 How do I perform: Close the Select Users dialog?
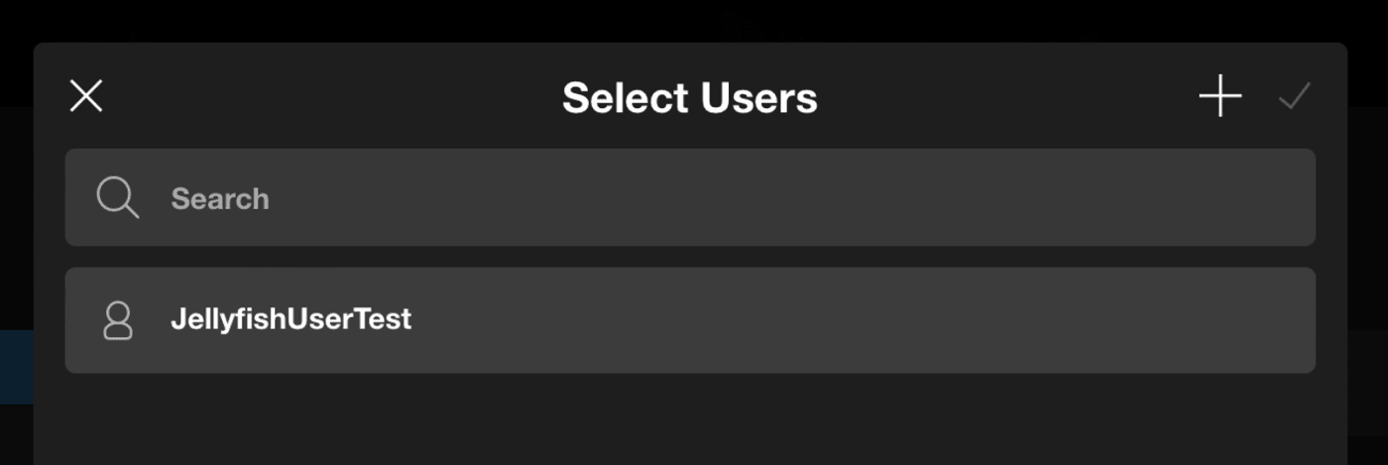86,97
